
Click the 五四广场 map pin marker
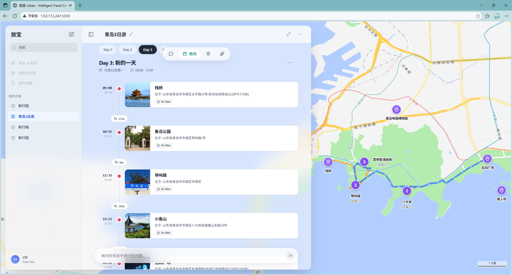point(487,159)
